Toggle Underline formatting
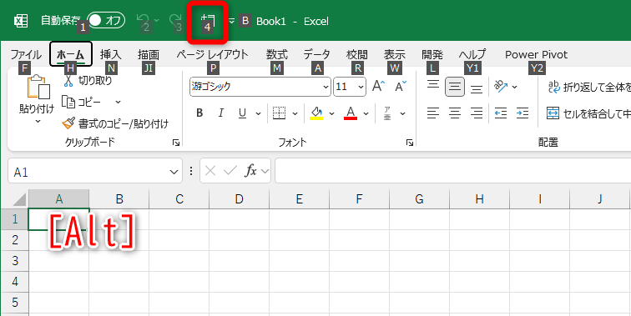631x316 pixels. (242, 113)
